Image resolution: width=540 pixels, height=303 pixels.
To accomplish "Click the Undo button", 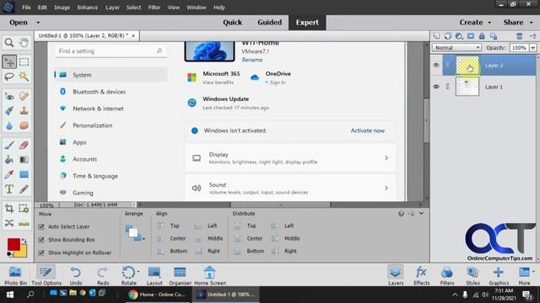I will (76, 275).
